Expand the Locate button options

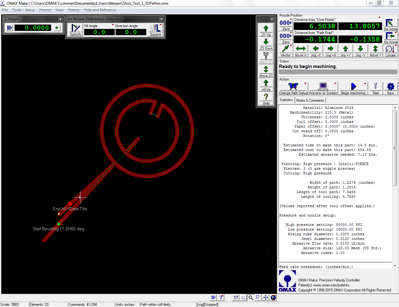coord(396,46)
